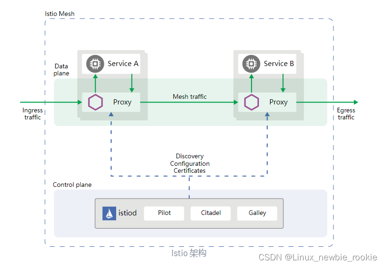This screenshot has width=384, height=266.
Task: Click the Certificates text line
Action: pyautogui.click(x=190, y=171)
